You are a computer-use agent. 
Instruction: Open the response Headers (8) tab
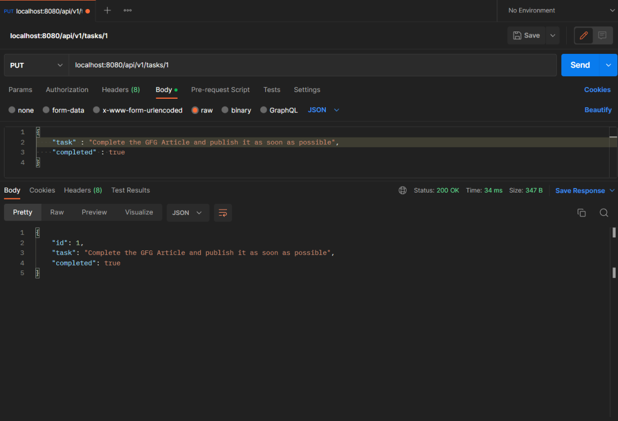[x=83, y=190]
